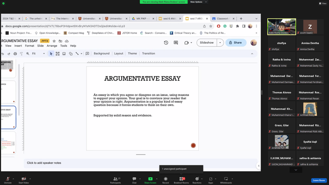The image size is (329, 185).
Task: Click the add comment toolbar icon
Action: click(x=87, y=53)
